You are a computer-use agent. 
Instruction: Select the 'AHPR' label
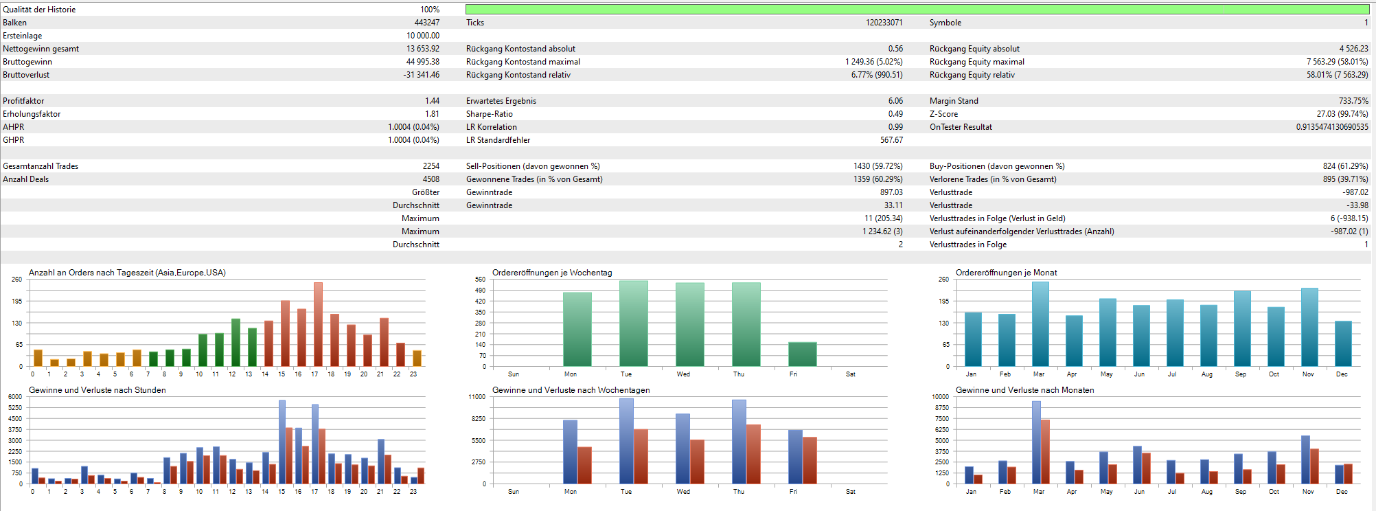click(x=13, y=127)
